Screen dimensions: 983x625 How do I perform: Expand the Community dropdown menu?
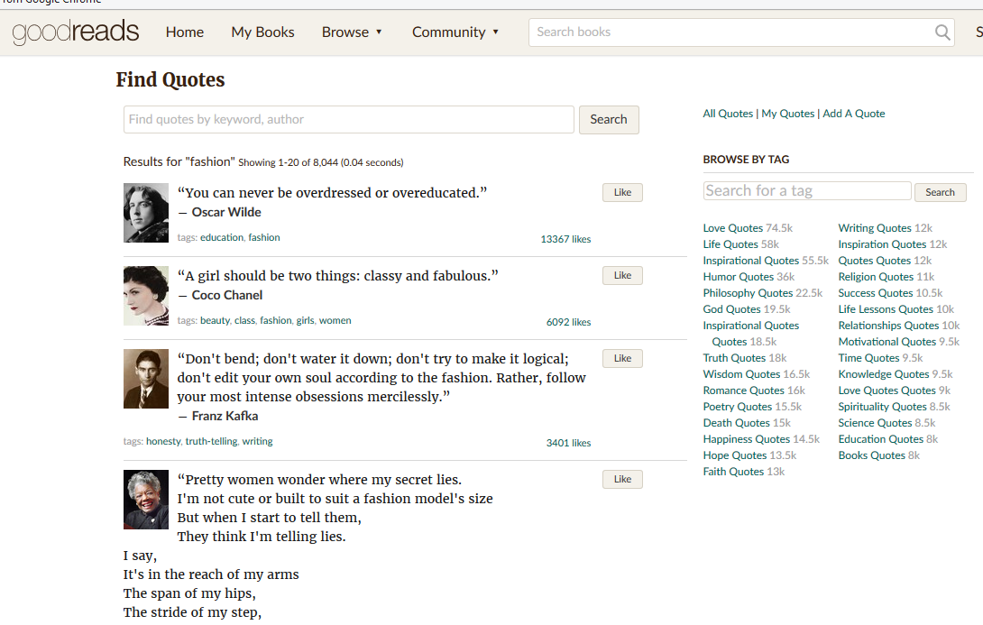click(455, 32)
